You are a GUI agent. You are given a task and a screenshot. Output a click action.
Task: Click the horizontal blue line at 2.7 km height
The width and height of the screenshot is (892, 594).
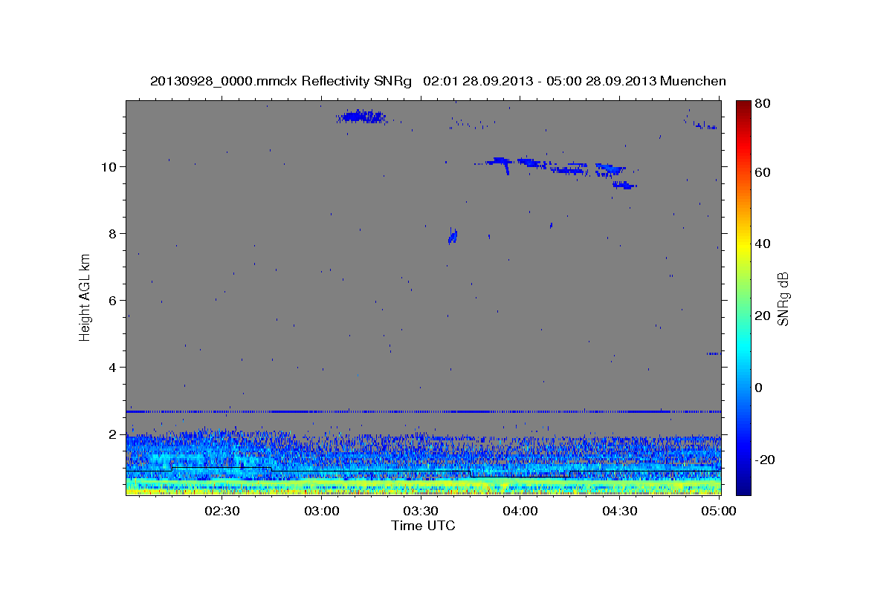tap(423, 411)
